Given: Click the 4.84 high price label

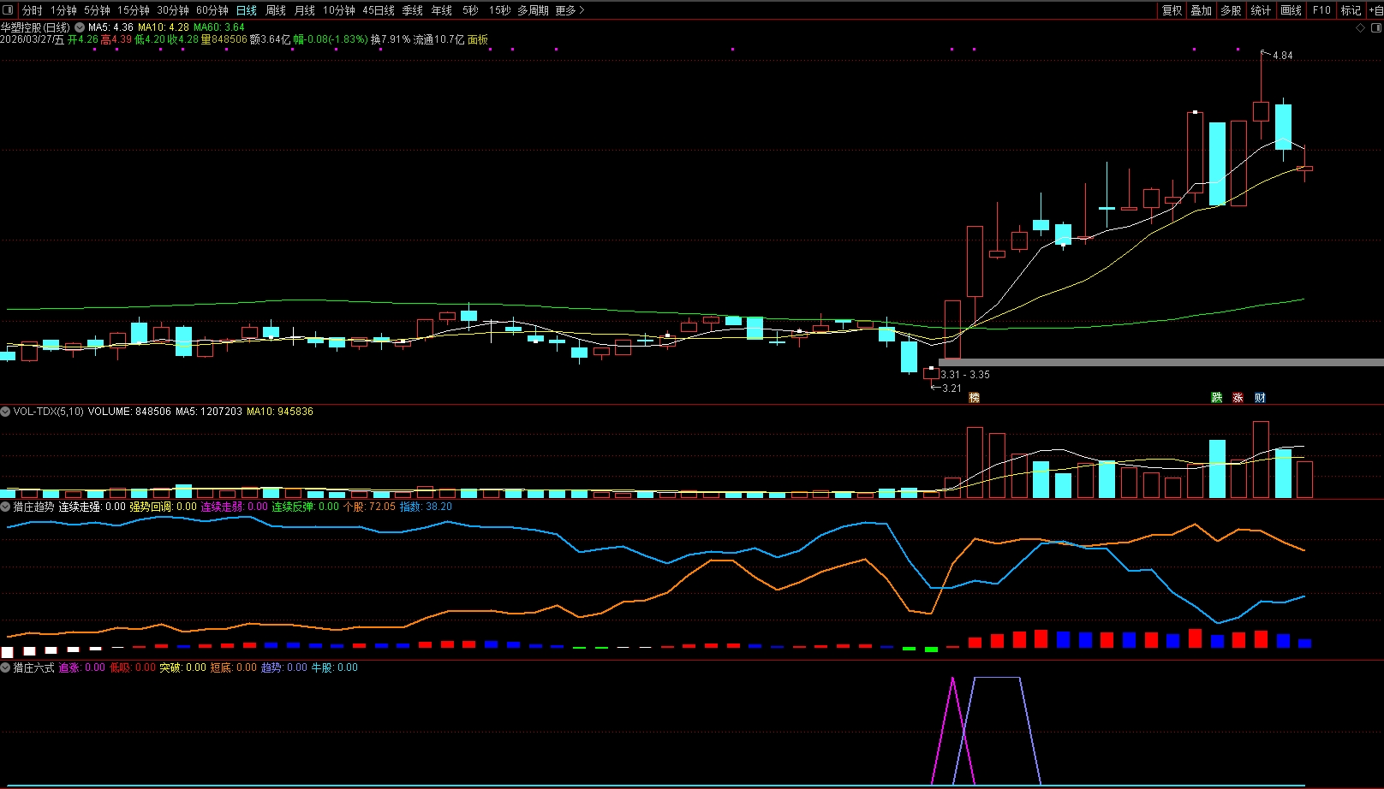Looking at the screenshot, I should 1283,56.
